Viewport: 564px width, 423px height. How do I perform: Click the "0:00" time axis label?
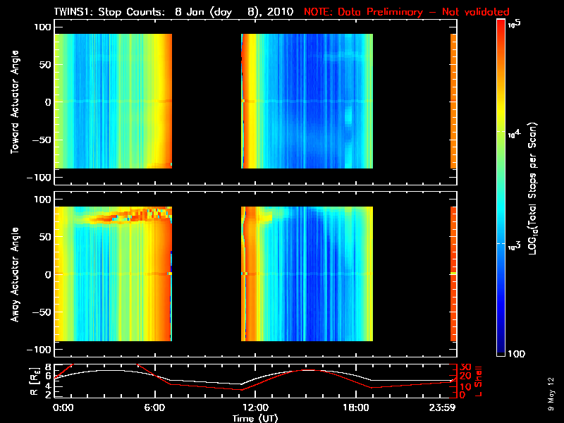(x=63, y=407)
